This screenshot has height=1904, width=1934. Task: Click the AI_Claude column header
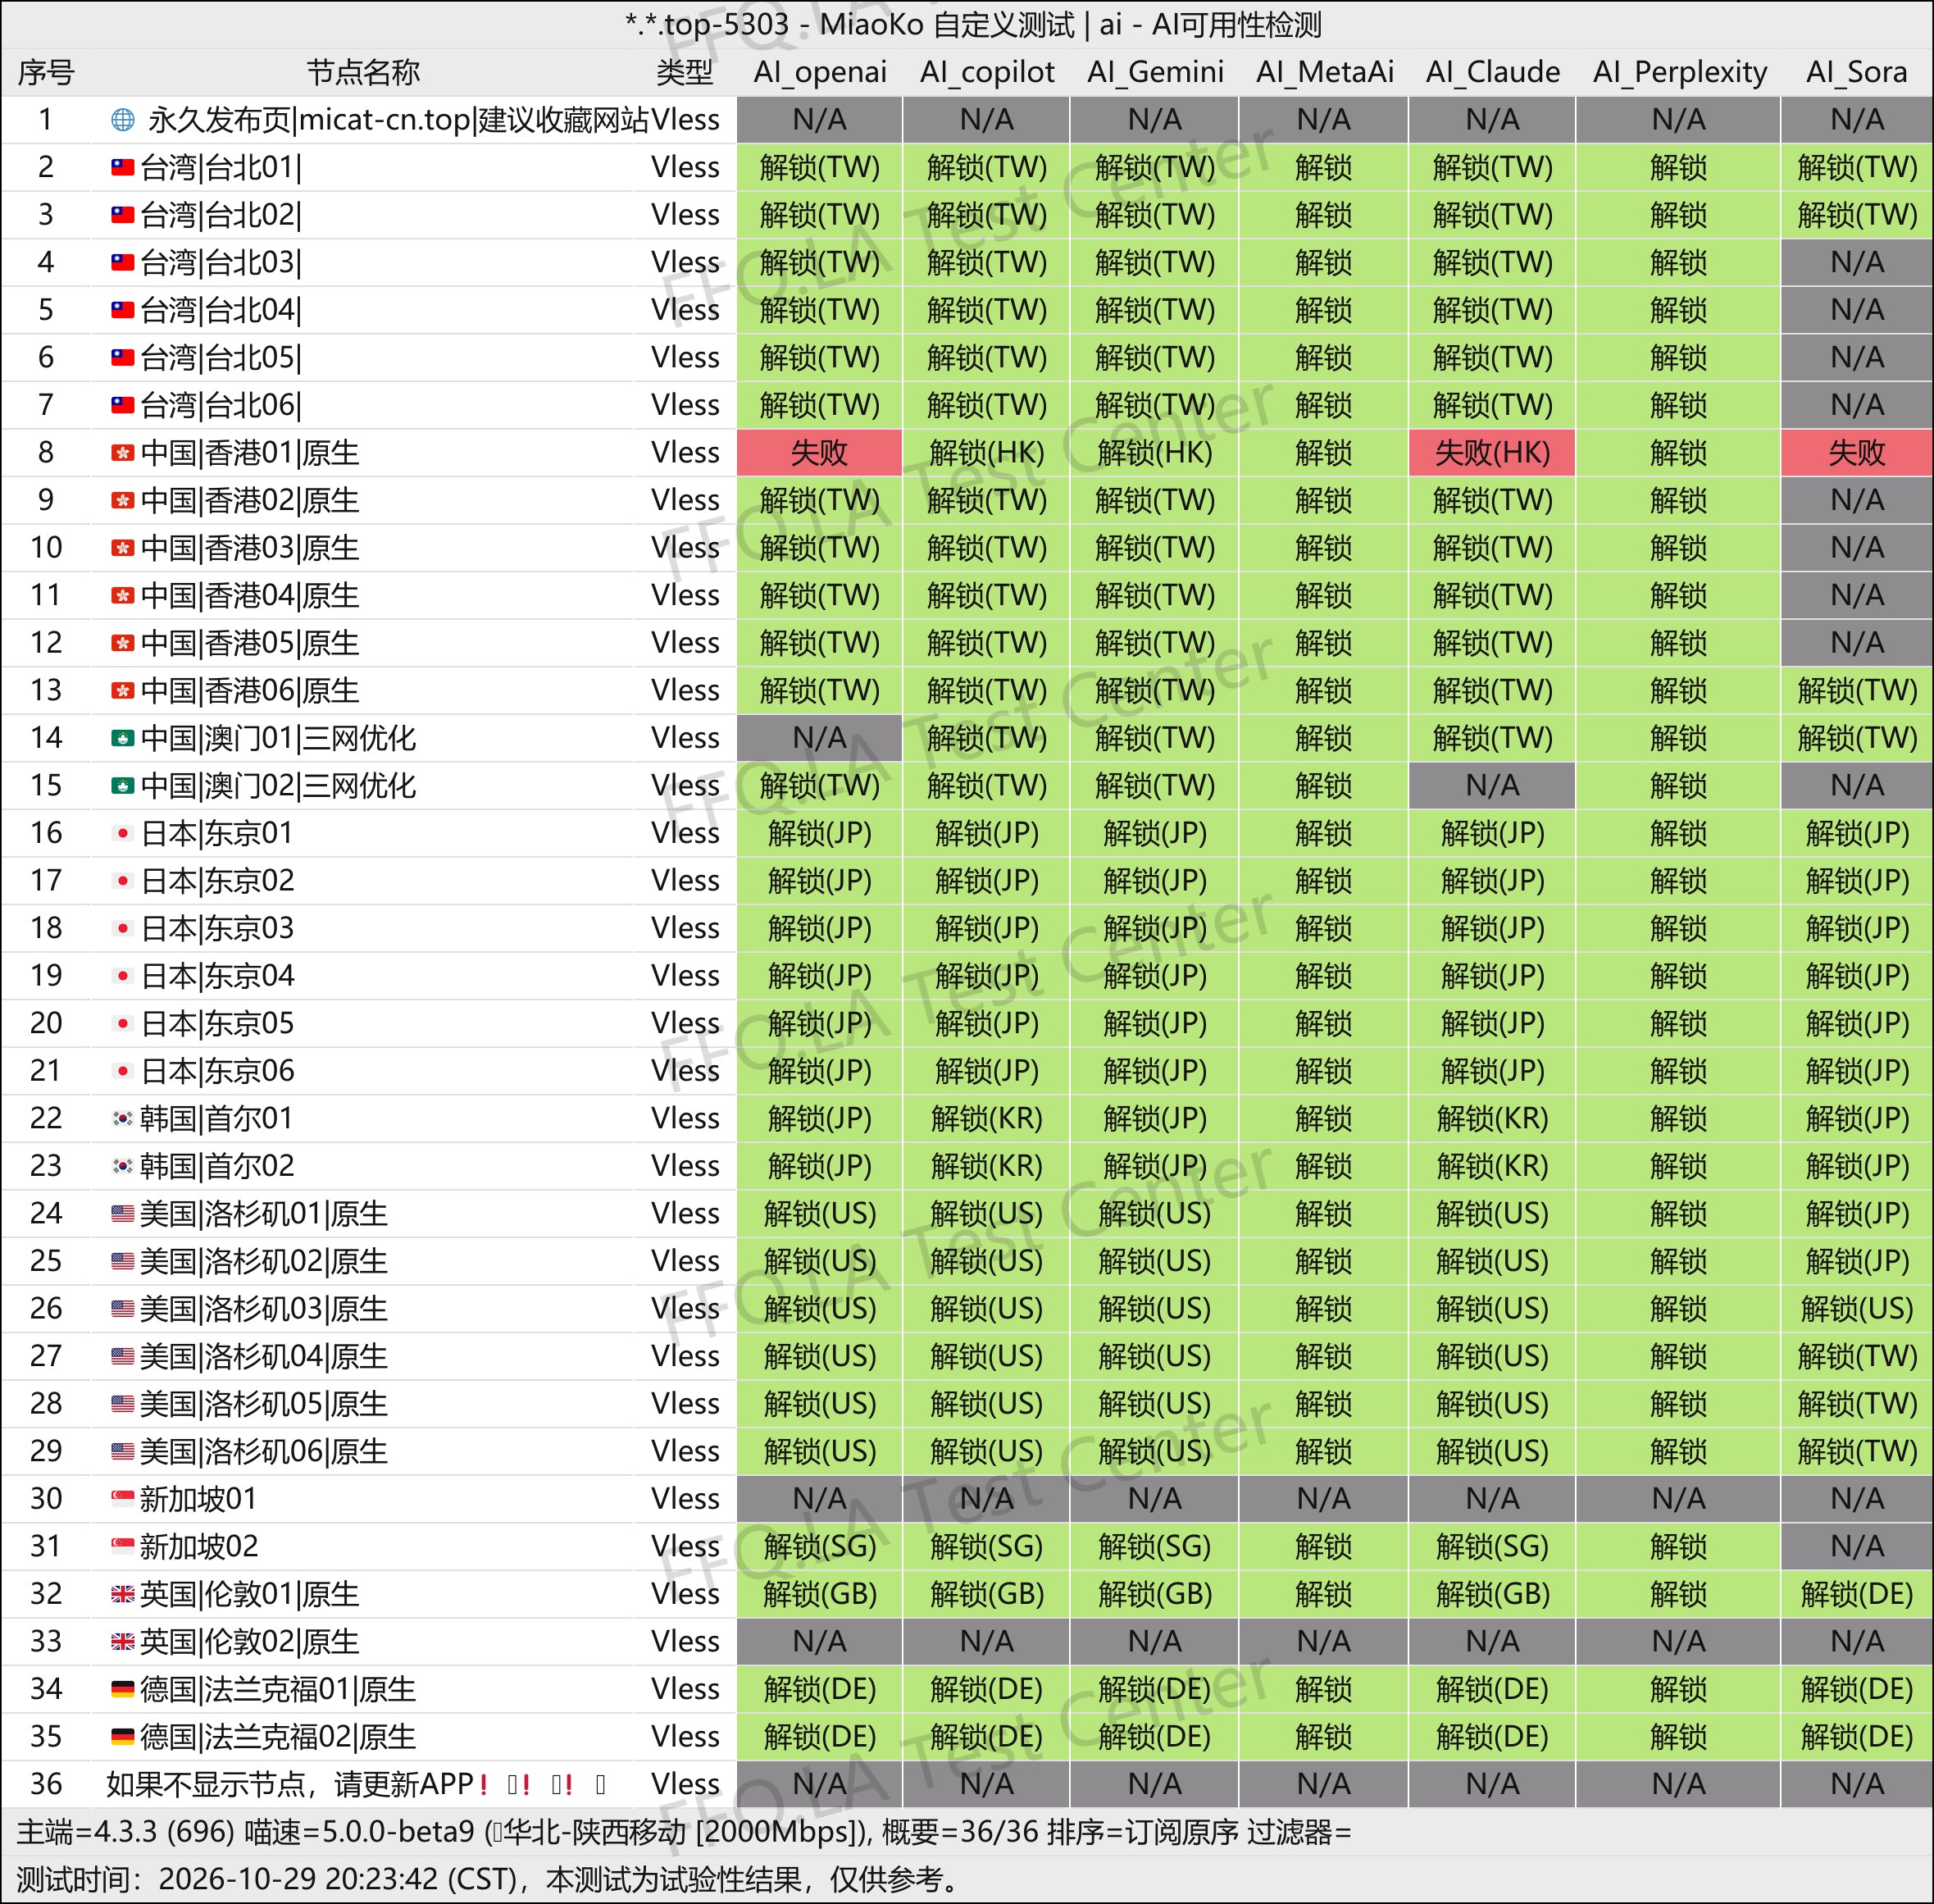(x=1493, y=72)
